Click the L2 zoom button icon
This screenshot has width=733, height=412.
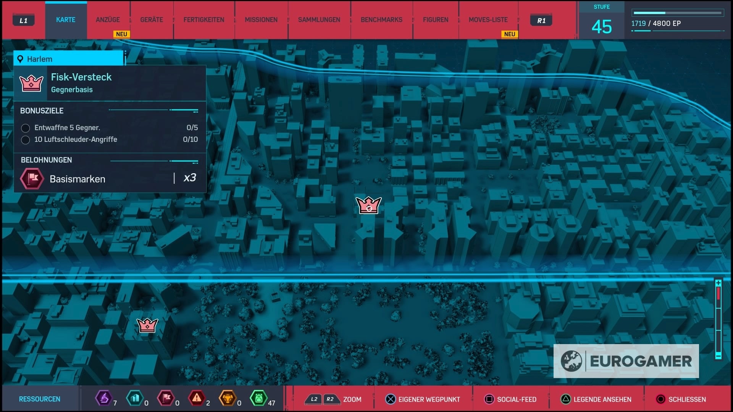(313, 399)
